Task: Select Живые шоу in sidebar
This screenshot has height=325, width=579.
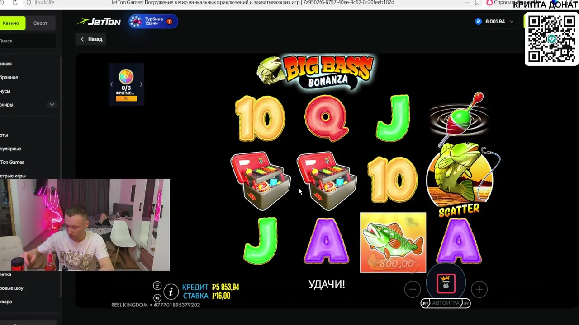Action: (x=12, y=288)
